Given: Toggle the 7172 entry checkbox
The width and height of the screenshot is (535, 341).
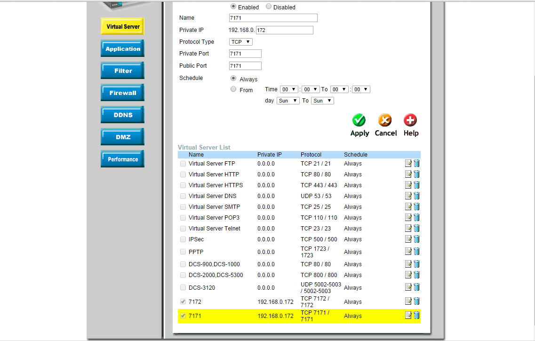Looking at the screenshot, I should [183, 302].
